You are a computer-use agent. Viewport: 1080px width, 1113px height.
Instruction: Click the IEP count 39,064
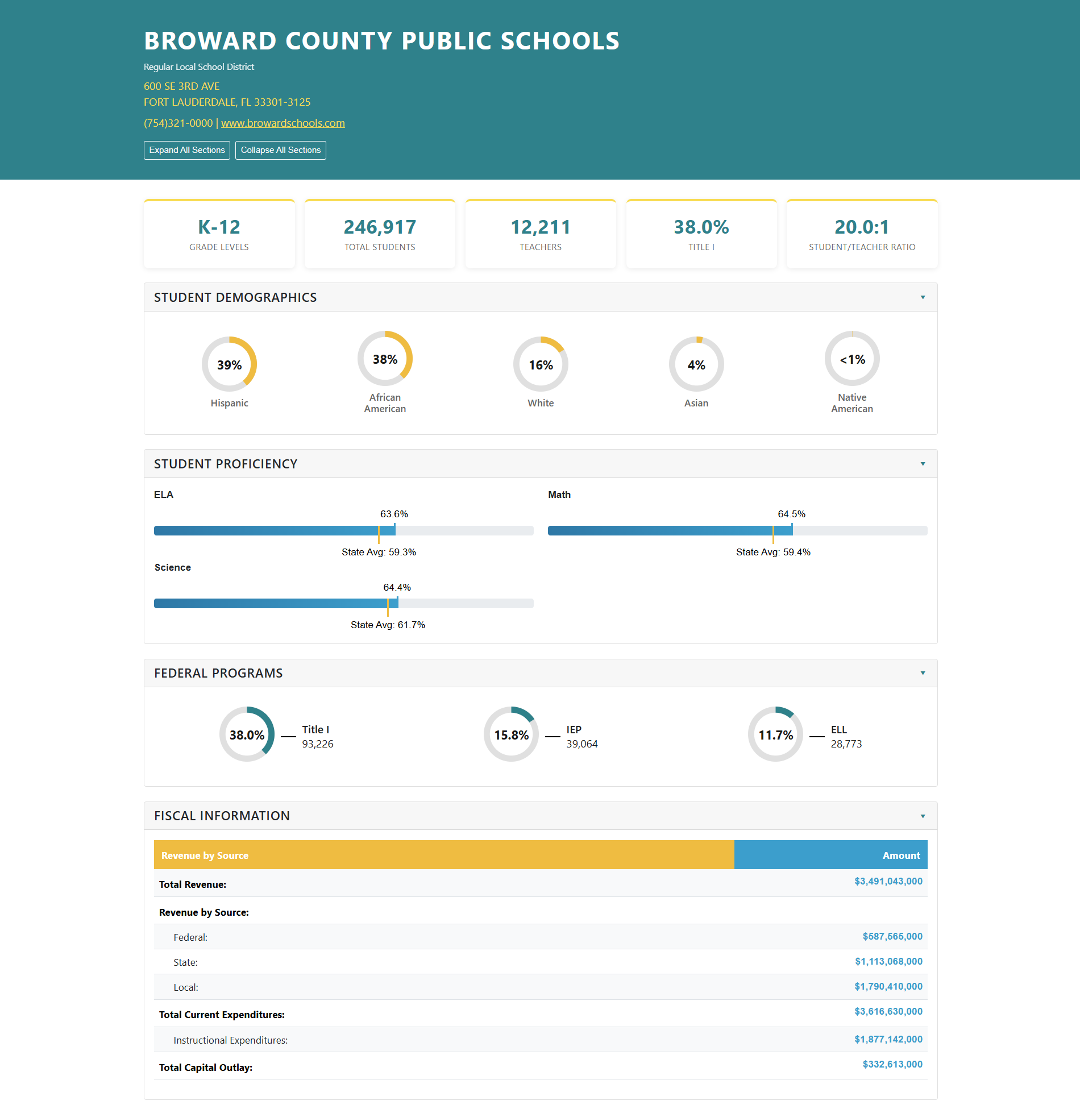tap(582, 744)
